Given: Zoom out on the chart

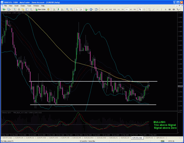Looking at the screenshot, I should click(x=71, y=9).
